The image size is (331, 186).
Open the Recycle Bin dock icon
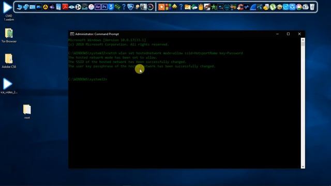pos(312,7)
